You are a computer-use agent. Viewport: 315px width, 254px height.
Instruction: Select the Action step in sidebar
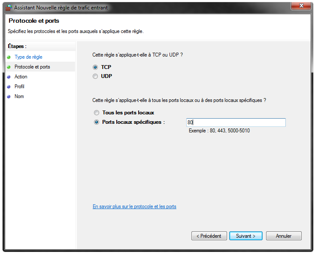[x=21, y=77]
